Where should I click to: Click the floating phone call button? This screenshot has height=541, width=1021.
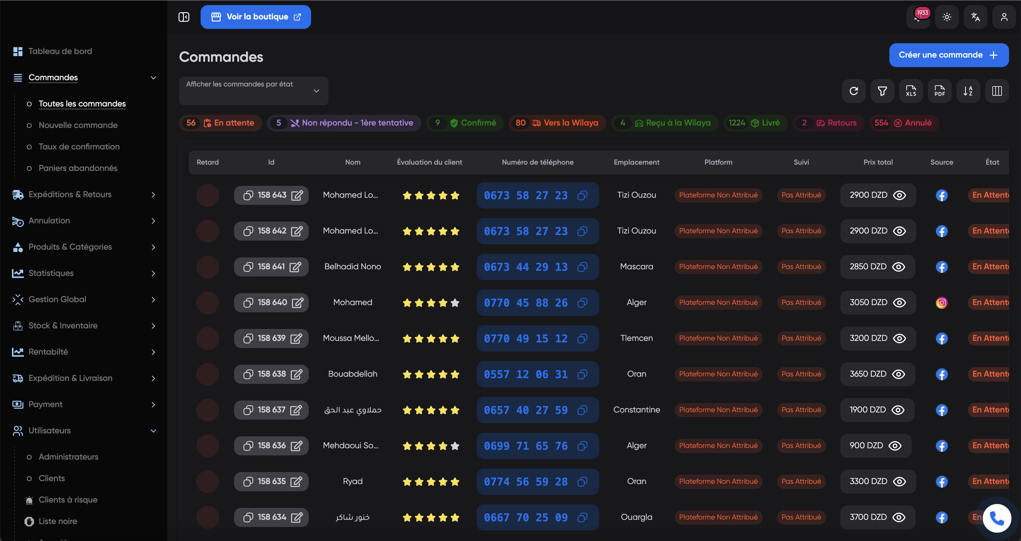click(x=997, y=518)
